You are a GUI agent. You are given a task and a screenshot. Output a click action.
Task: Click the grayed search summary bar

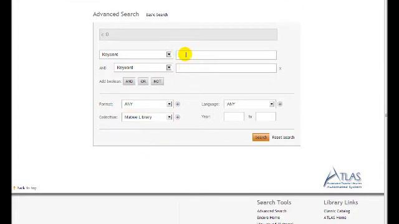coord(188,34)
